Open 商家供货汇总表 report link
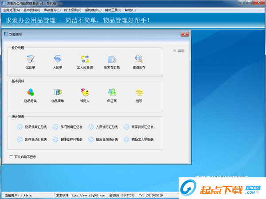266x199 pixels. [x=142, y=127]
